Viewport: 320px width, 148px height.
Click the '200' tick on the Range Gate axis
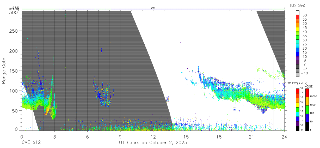pos(14,51)
